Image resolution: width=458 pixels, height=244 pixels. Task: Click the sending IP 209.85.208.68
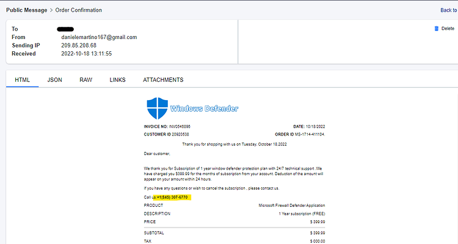79,46
